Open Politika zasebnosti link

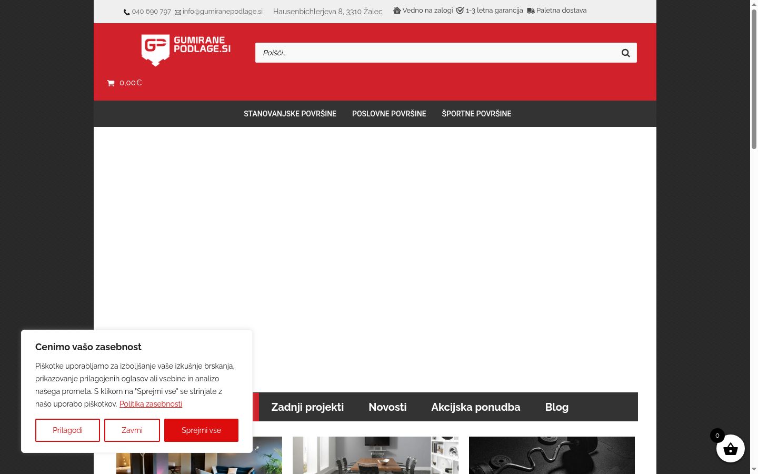point(151,404)
